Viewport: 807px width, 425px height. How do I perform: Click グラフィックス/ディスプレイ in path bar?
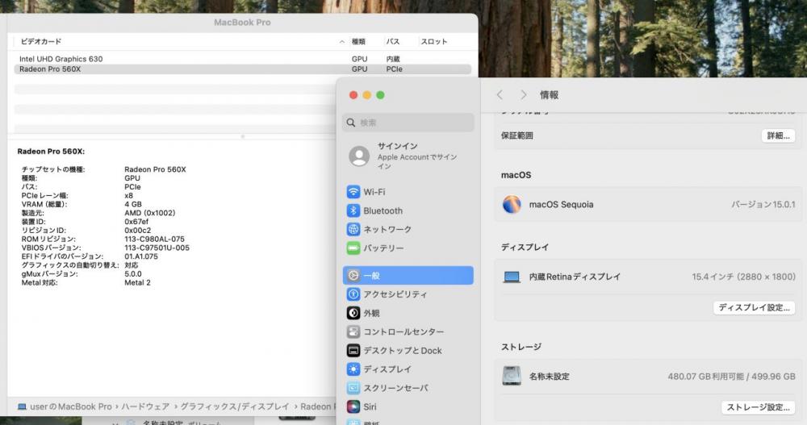(x=235, y=406)
